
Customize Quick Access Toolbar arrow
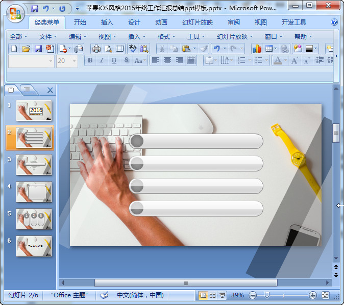pos(77,8)
